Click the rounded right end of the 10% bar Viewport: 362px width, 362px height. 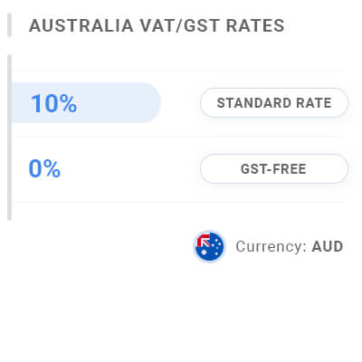151,102
